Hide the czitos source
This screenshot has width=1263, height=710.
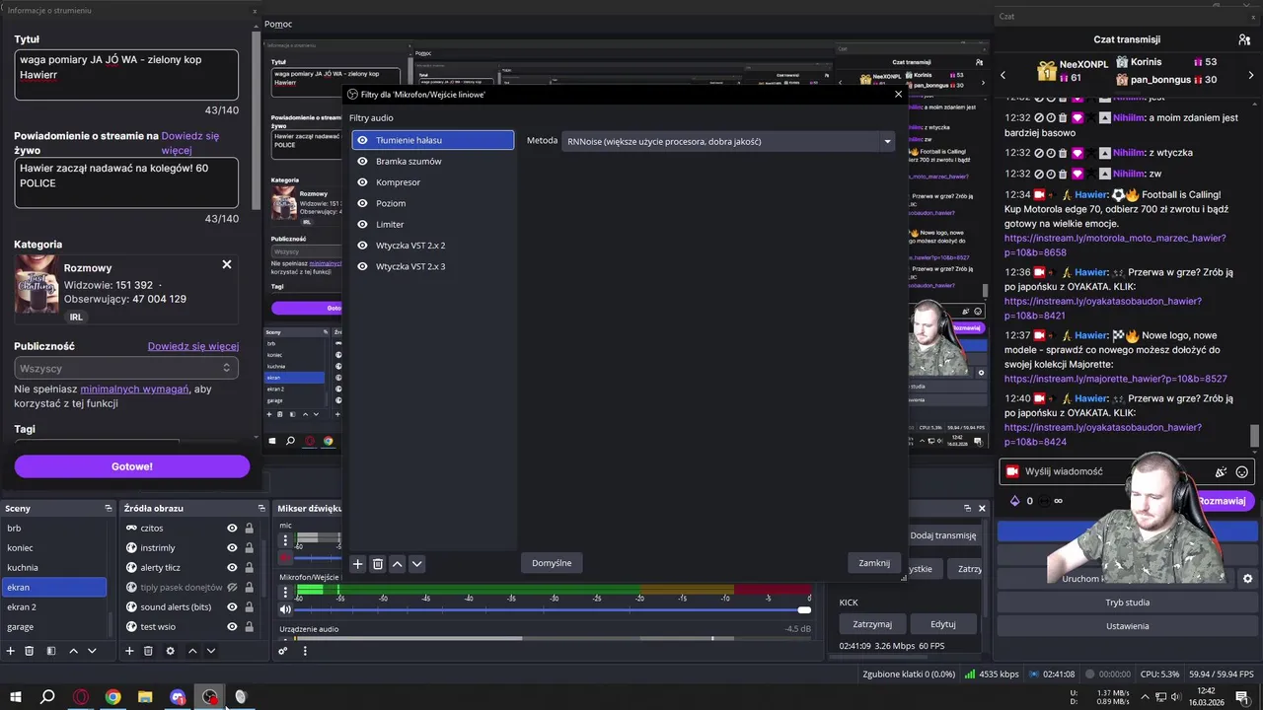[232, 529]
